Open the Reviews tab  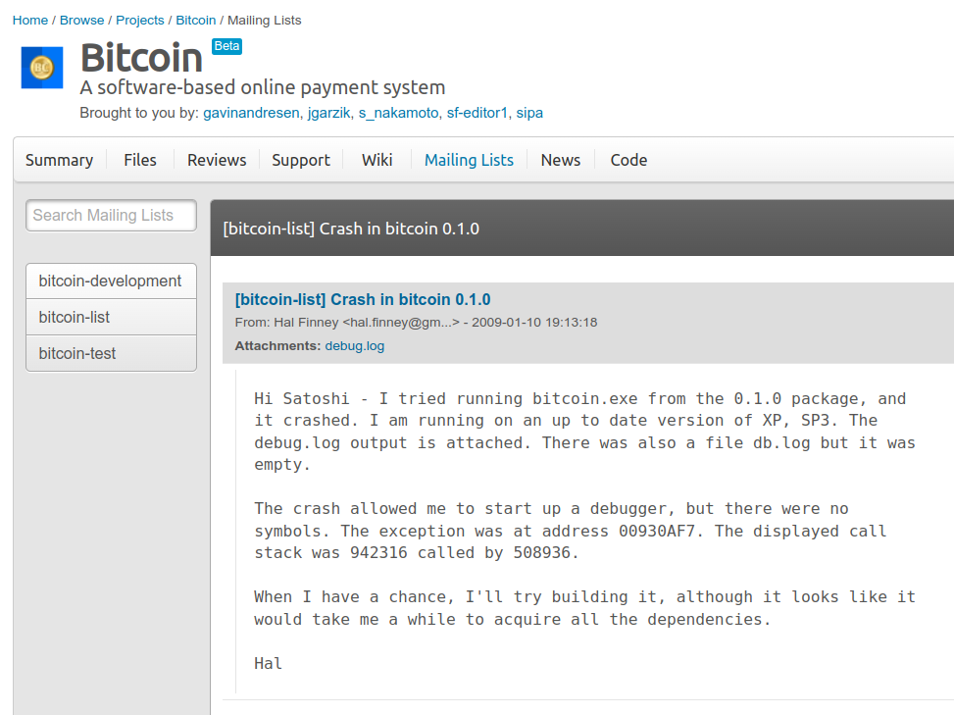pyautogui.click(x=217, y=160)
